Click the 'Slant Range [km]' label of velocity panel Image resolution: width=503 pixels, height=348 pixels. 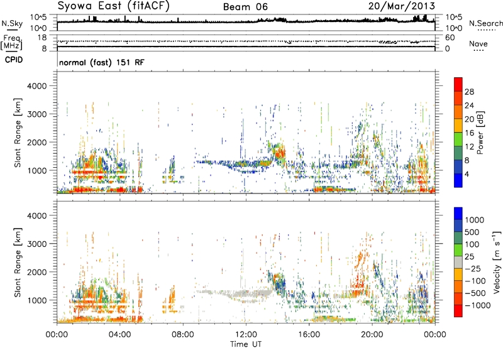(18, 263)
